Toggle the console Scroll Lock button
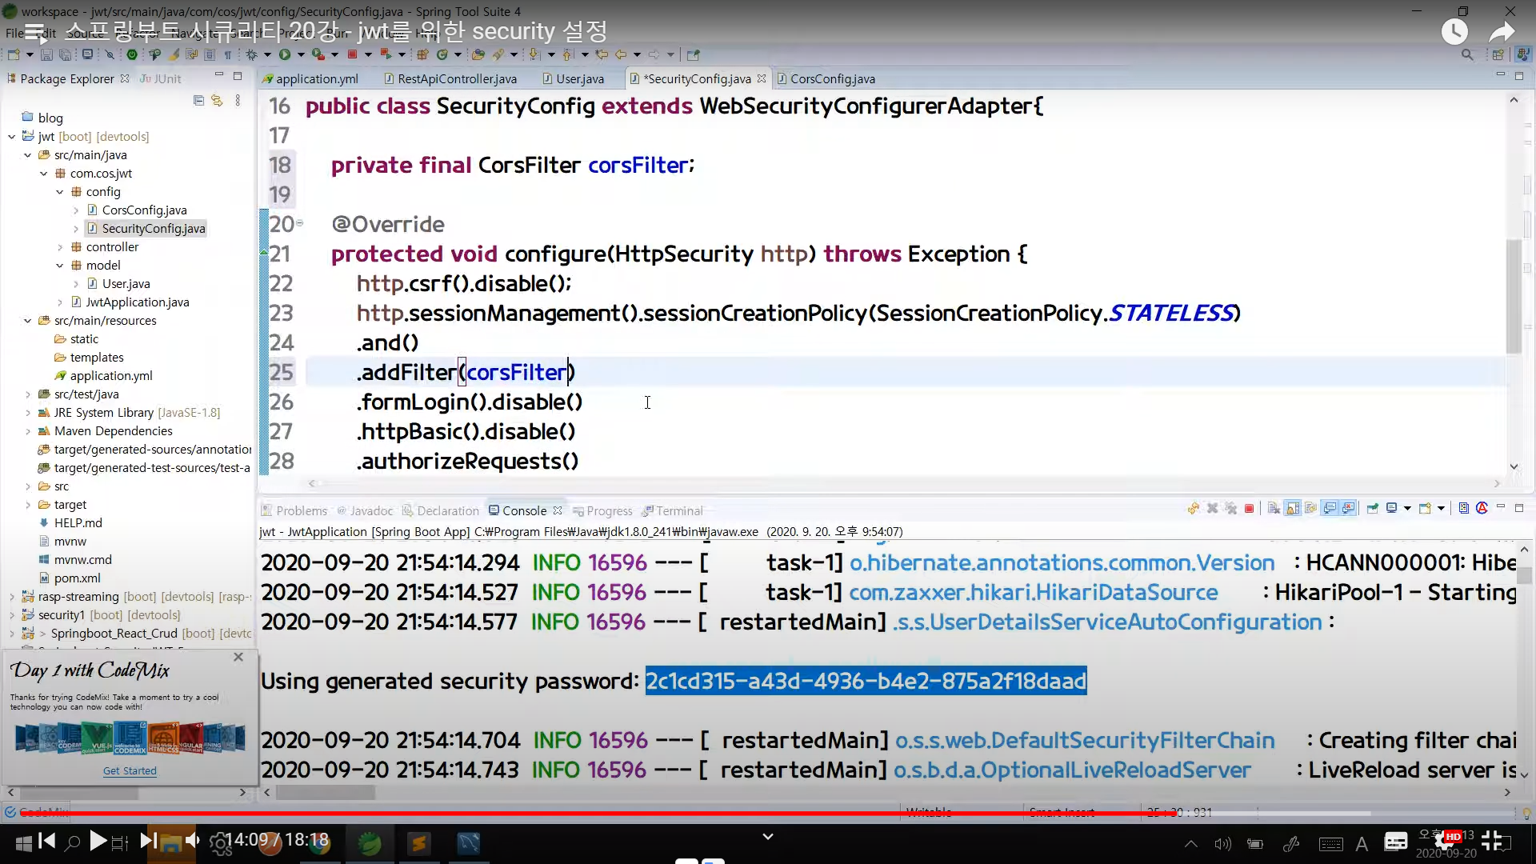Image resolution: width=1536 pixels, height=864 pixels. tap(1292, 509)
